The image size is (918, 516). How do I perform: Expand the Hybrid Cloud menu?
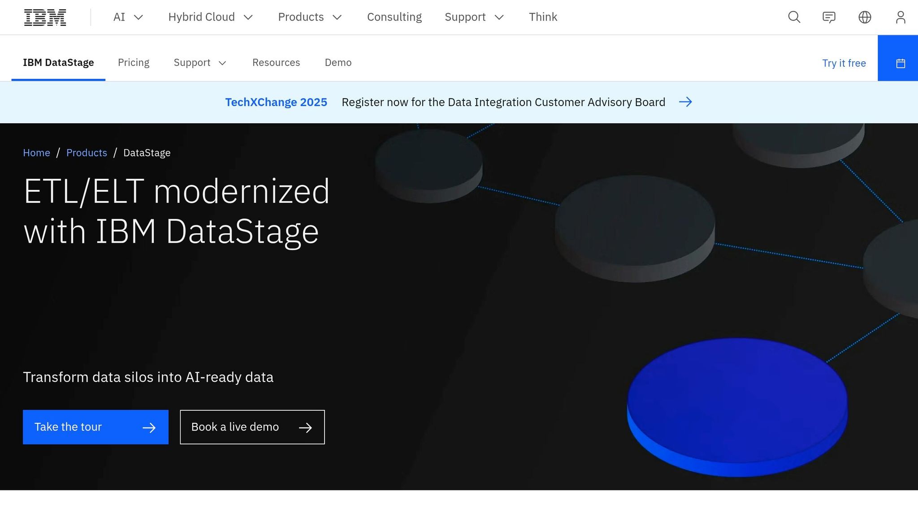coord(210,17)
